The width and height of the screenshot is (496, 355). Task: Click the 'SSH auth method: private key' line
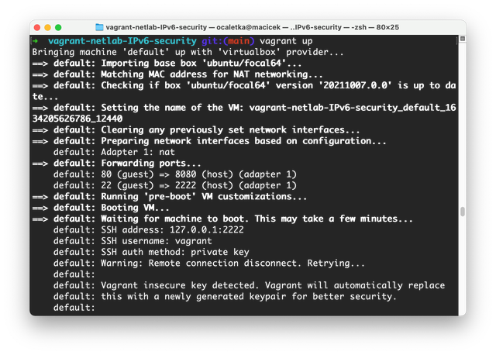[x=151, y=252]
